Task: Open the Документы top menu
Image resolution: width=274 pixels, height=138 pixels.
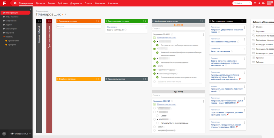Action: click(x=76, y=3)
